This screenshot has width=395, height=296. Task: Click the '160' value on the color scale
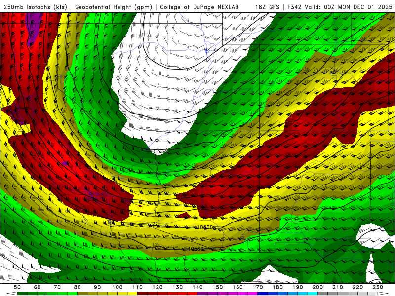point(237,287)
